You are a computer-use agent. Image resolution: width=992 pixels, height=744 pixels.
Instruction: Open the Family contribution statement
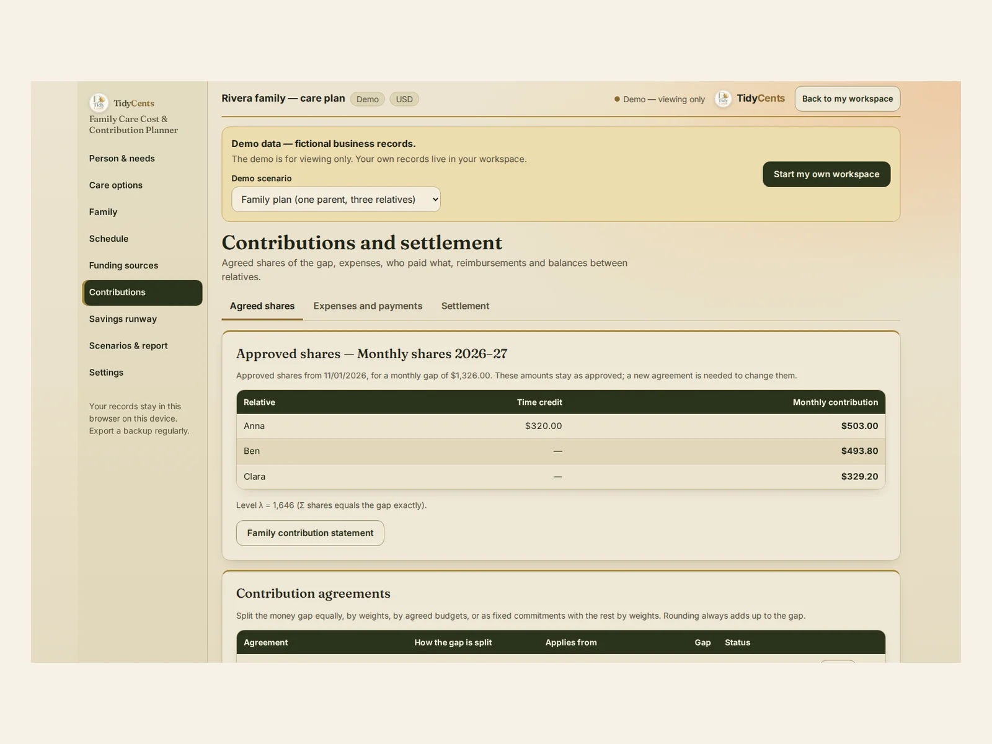coord(310,533)
